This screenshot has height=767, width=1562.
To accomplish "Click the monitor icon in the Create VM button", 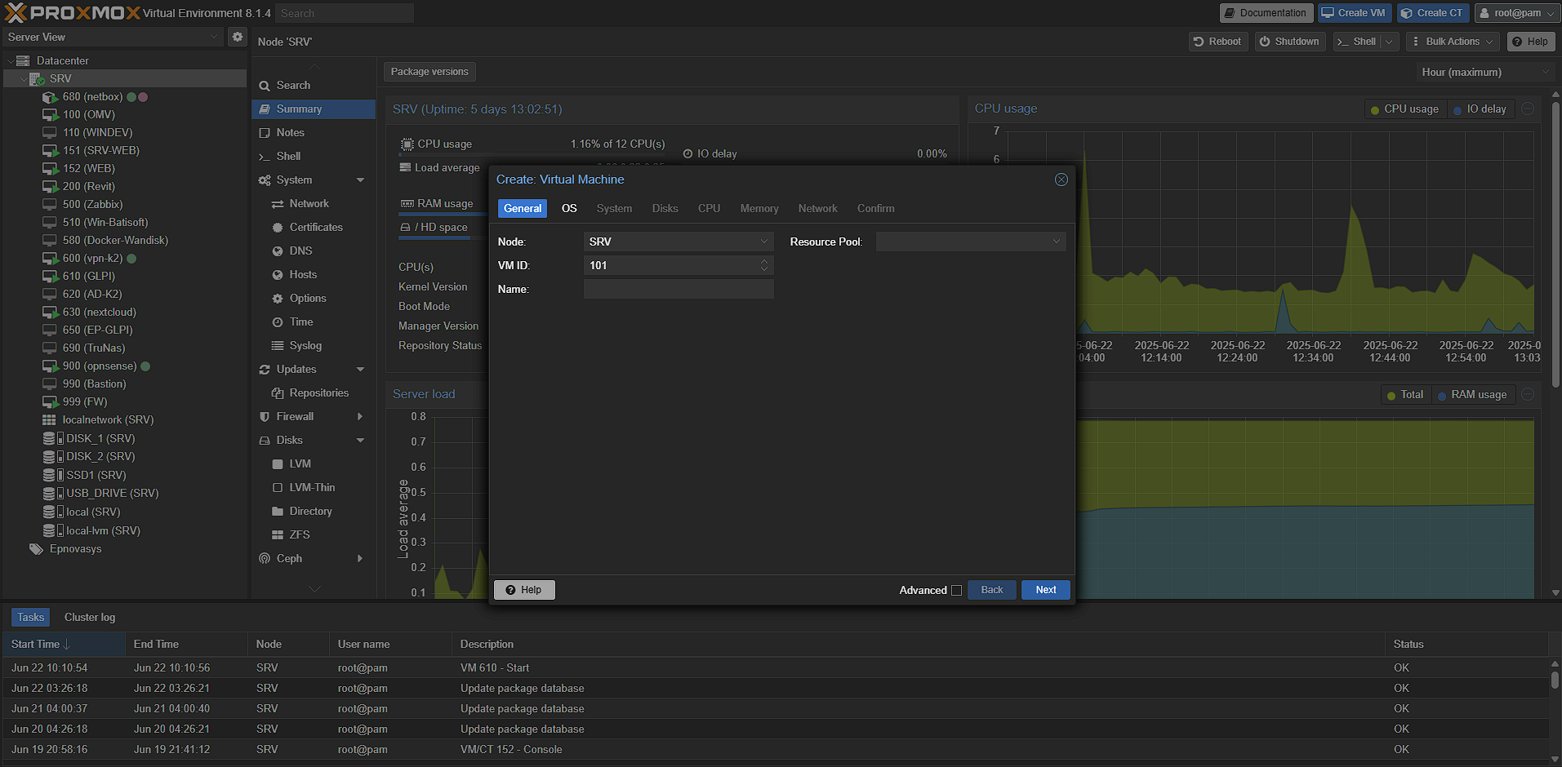I will pos(1328,13).
